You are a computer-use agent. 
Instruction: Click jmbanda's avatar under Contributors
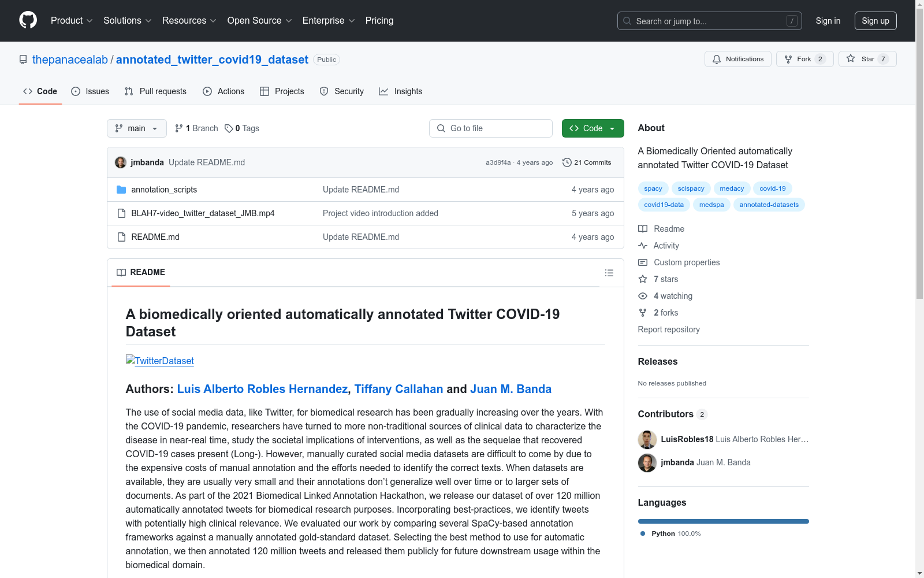coord(647,462)
